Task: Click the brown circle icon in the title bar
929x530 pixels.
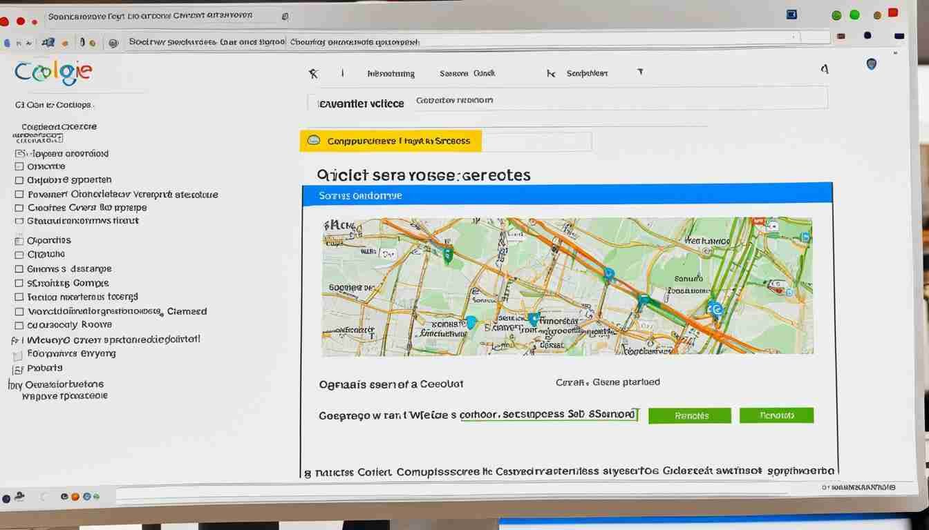Action: pyautogui.click(x=877, y=15)
